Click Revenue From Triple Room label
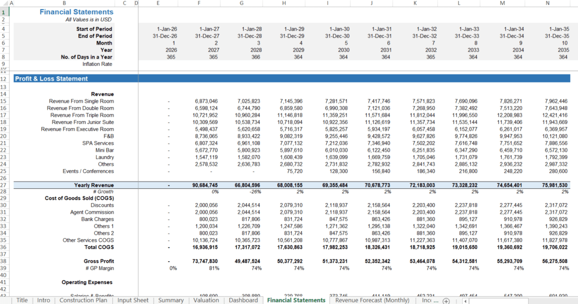 [x=82, y=115]
